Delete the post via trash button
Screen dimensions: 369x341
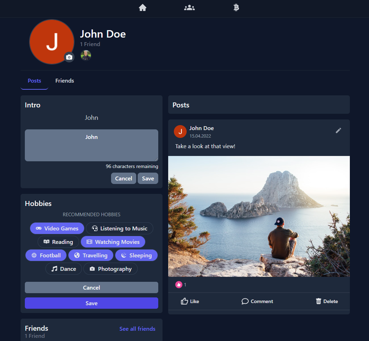pyautogui.click(x=327, y=301)
